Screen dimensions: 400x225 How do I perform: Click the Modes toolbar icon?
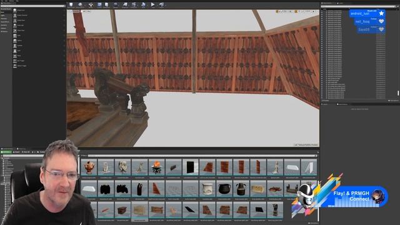click(91, 5)
